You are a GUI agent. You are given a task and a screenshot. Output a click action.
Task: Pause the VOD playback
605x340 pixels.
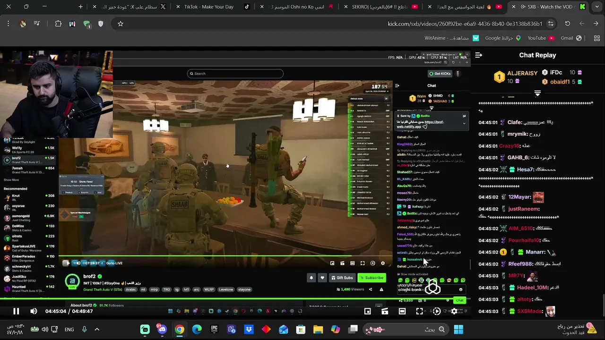click(16, 311)
